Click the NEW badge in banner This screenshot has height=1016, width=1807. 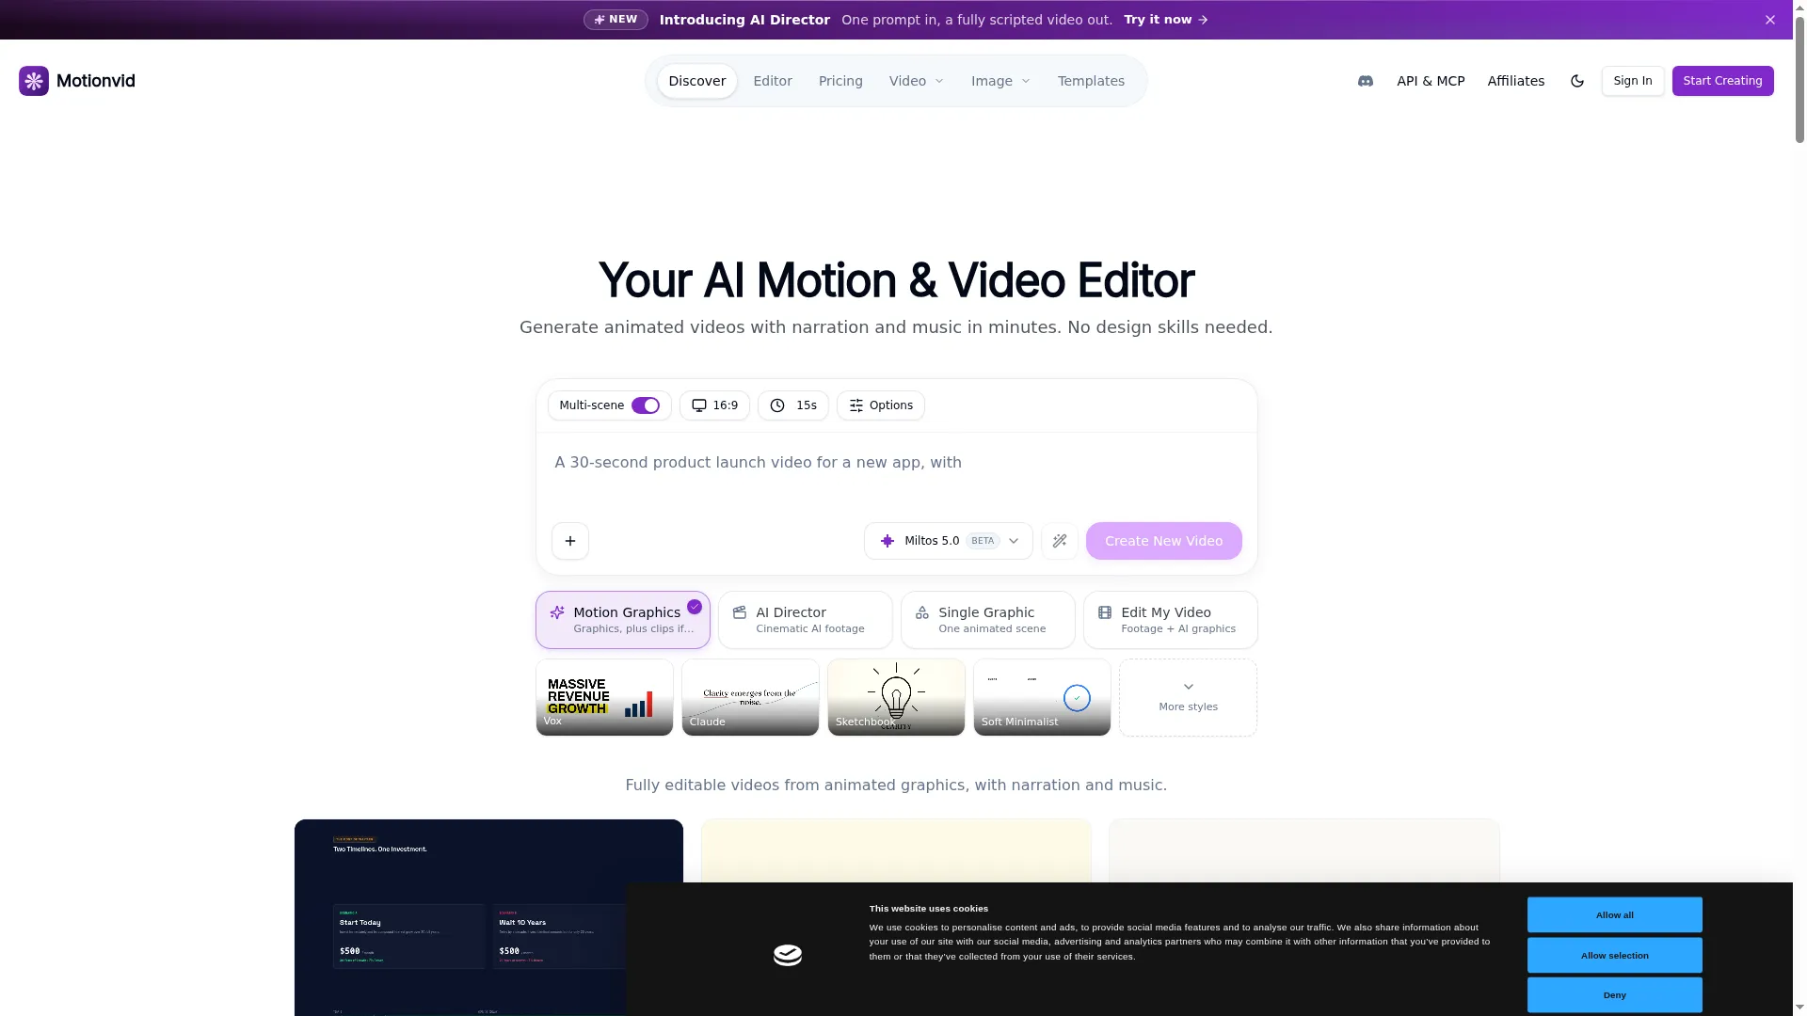[616, 20]
